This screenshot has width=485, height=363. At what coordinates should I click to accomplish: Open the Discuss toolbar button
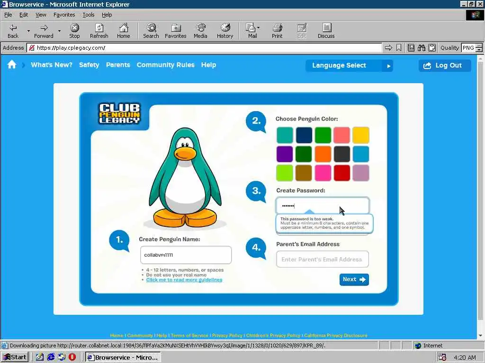point(326,31)
